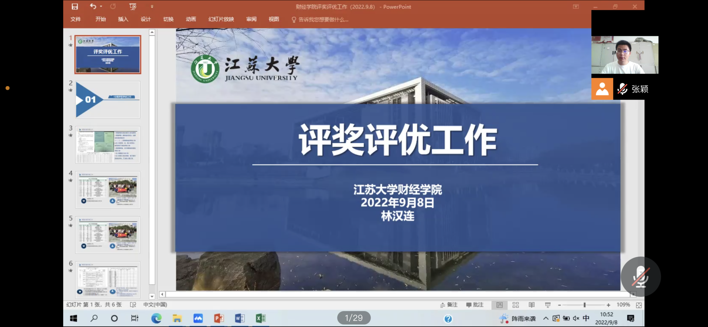The width and height of the screenshot is (708, 327).
Task: Open the notification center icon
Action: coord(631,318)
